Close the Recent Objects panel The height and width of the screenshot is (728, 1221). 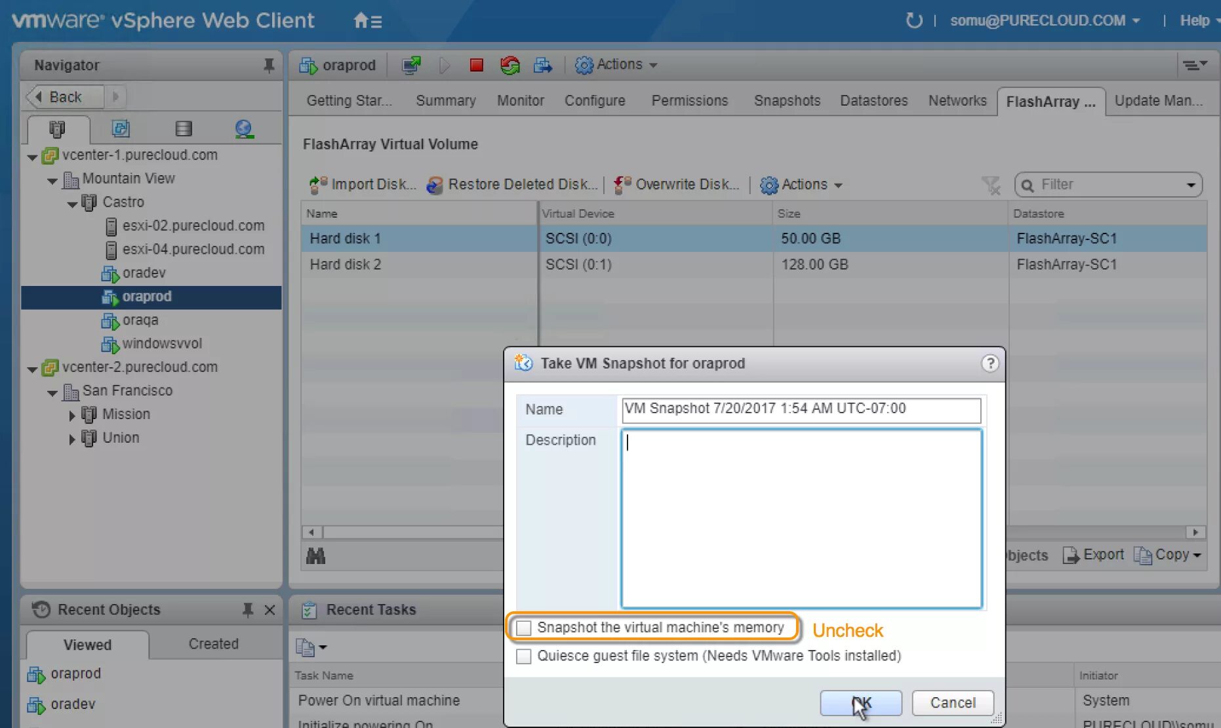(270, 610)
